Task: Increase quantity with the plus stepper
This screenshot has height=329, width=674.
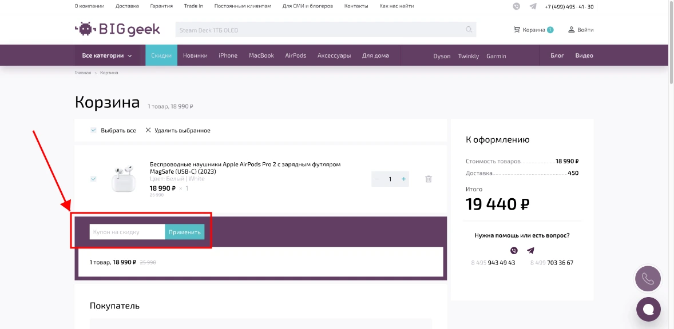Action: pyautogui.click(x=403, y=179)
